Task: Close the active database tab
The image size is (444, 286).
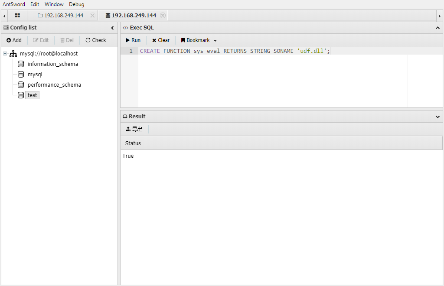Action: coord(163,16)
